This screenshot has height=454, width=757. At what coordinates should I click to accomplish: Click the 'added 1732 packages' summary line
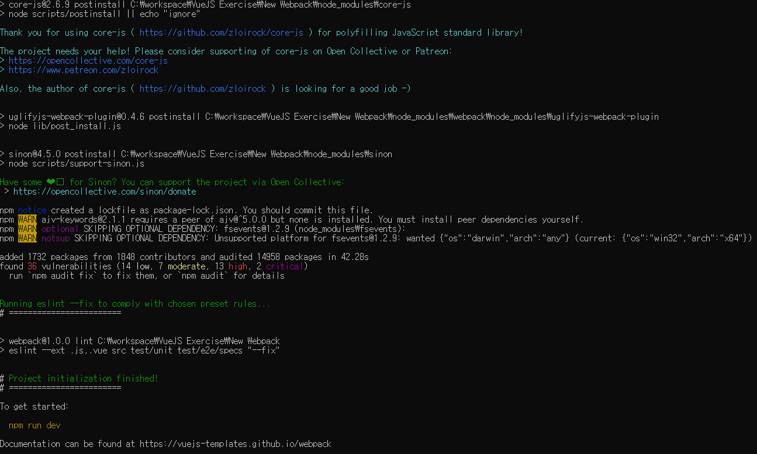(184, 257)
